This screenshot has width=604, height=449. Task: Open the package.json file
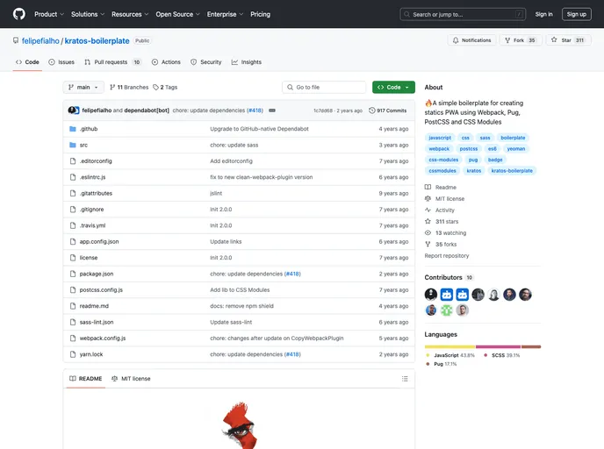(97, 274)
